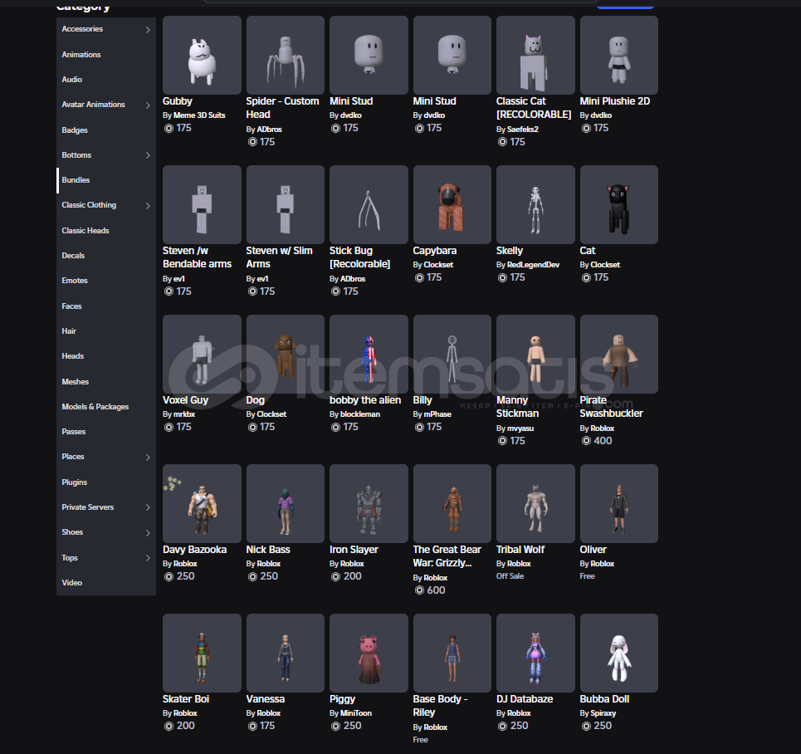Open the Gubby bundle thumbnail
Screen dimensions: 801x754
click(202, 55)
